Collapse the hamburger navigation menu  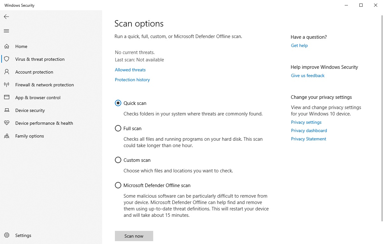pyautogui.click(x=6, y=31)
